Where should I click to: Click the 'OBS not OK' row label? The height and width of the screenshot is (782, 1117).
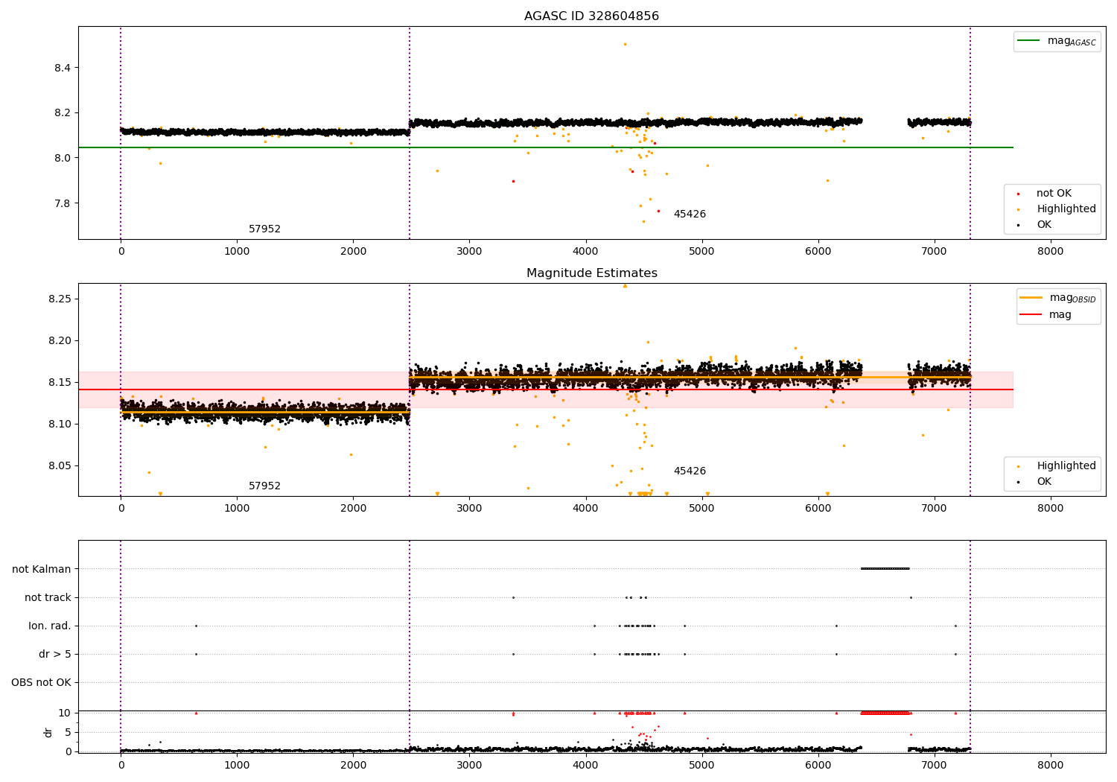coord(41,682)
